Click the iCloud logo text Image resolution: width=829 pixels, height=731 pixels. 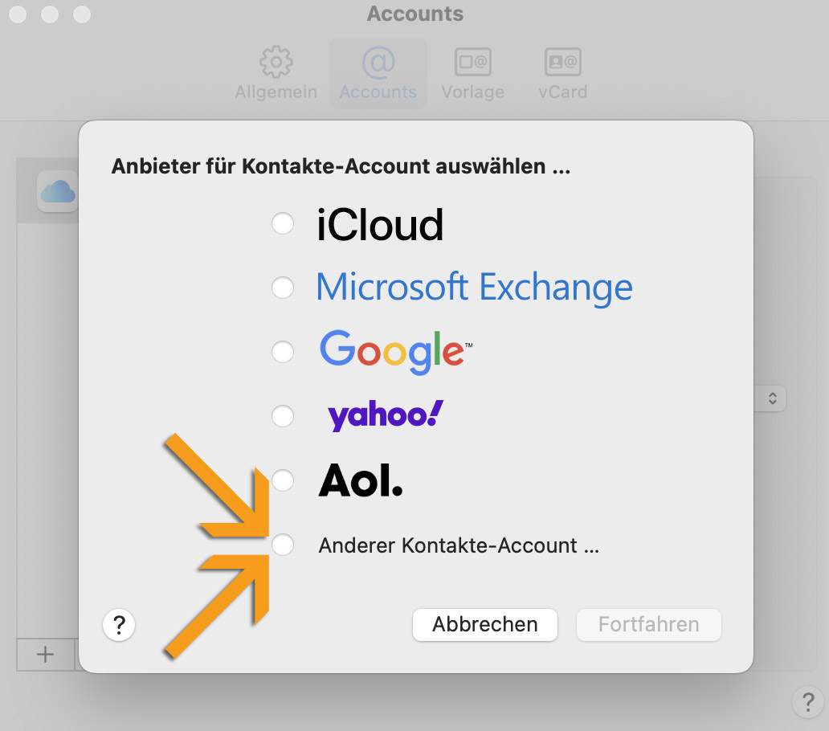(380, 225)
